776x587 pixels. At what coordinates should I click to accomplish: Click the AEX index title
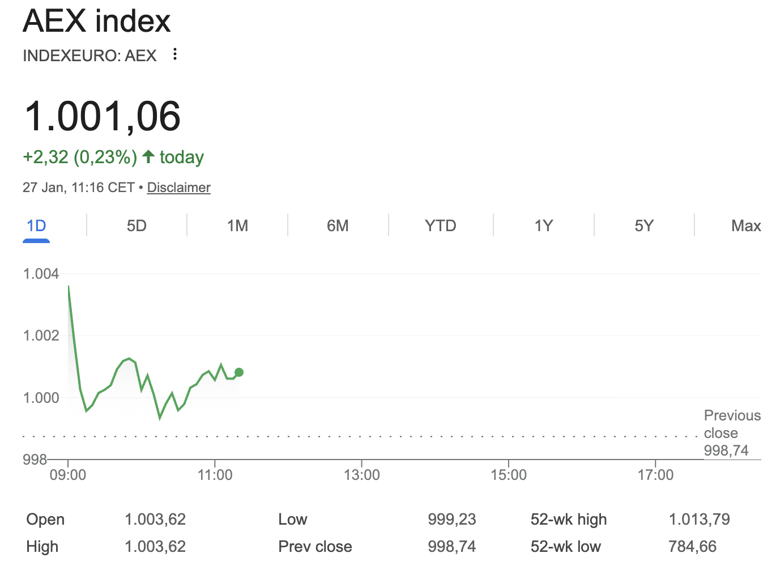(96, 22)
